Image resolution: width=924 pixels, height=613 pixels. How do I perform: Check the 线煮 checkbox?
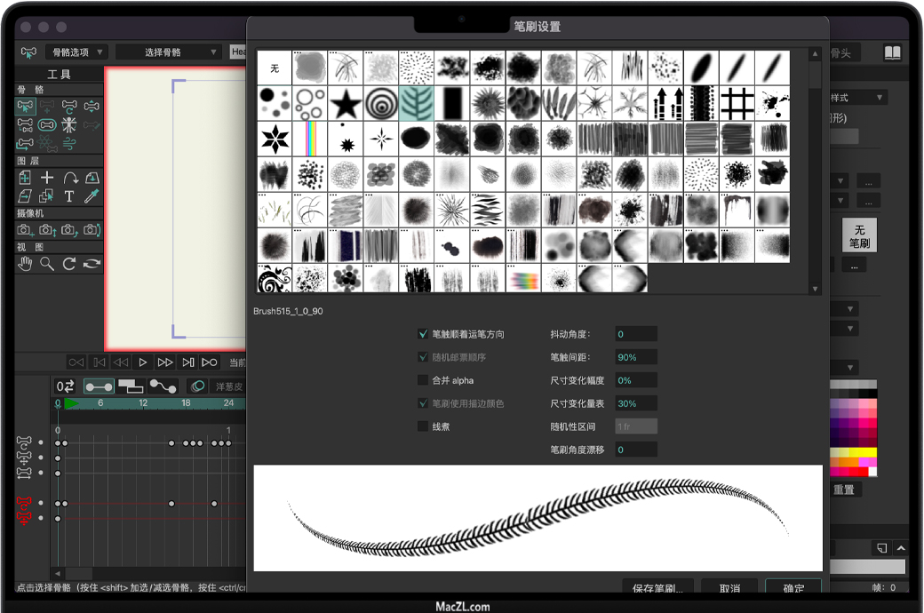(x=423, y=426)
